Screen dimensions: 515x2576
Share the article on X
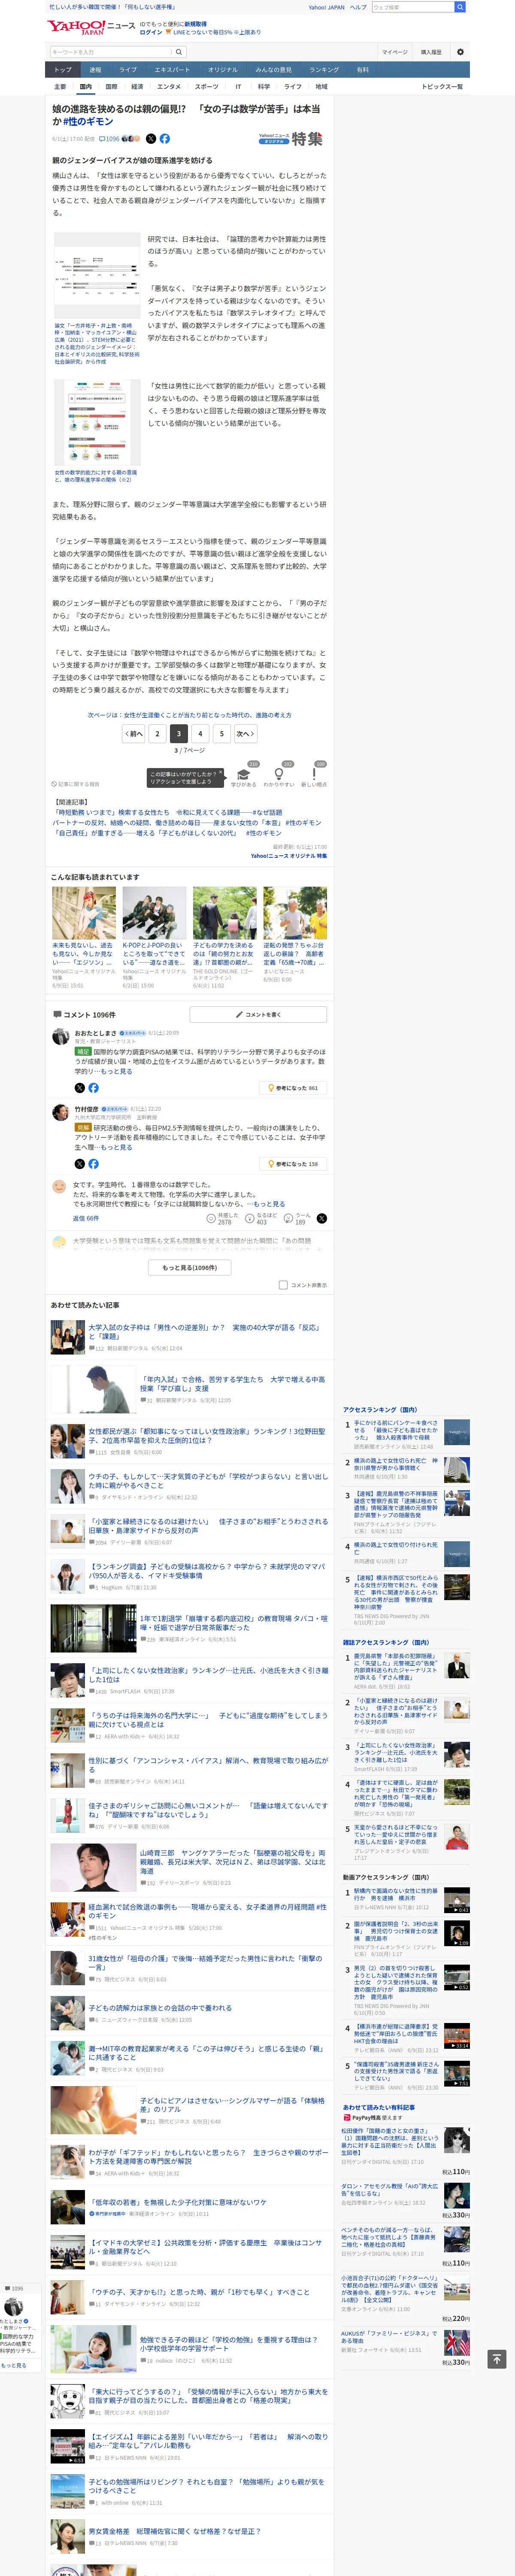pyautogui.click(x=151, y=139)
